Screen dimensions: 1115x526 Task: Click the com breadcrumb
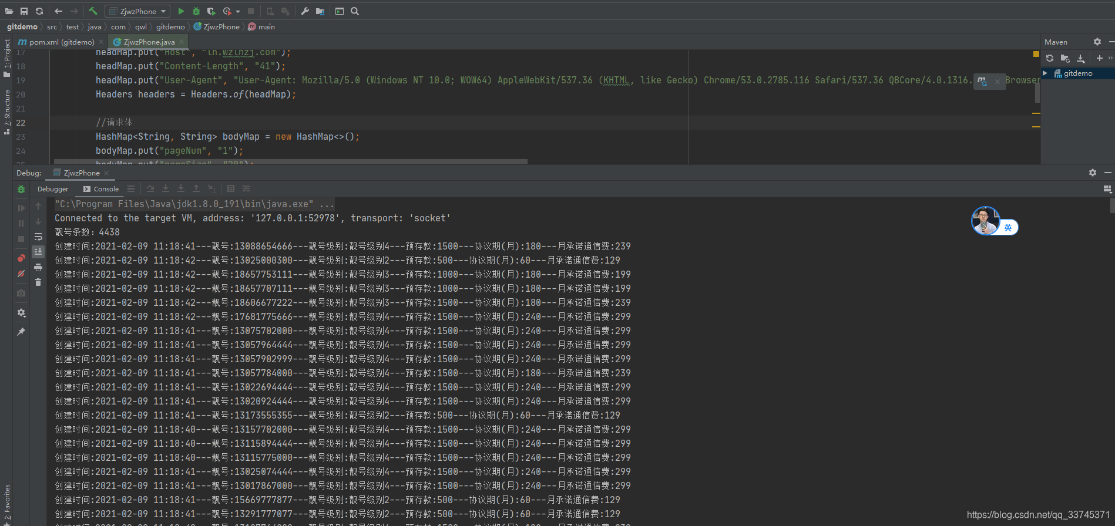(118, 27)
